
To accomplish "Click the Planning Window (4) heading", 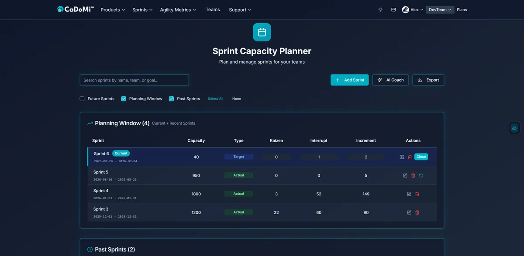I will (x=122, y=123).
